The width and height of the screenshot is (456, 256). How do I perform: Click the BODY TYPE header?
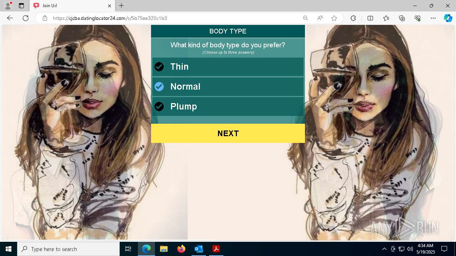228,31
